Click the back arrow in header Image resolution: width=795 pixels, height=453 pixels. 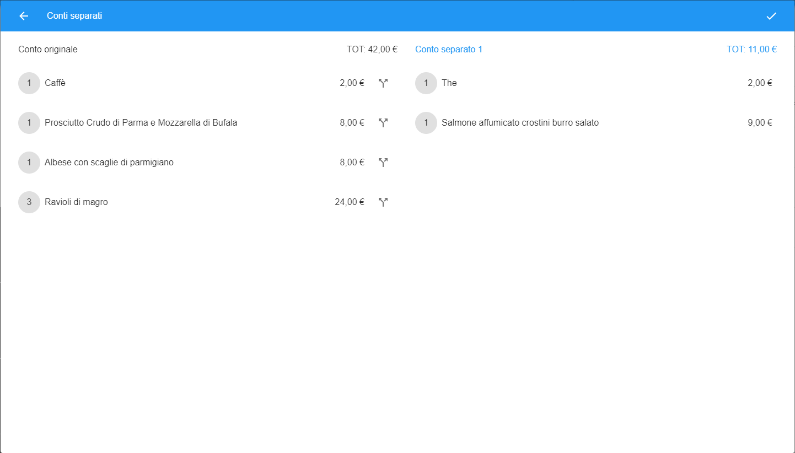[24, 16]
